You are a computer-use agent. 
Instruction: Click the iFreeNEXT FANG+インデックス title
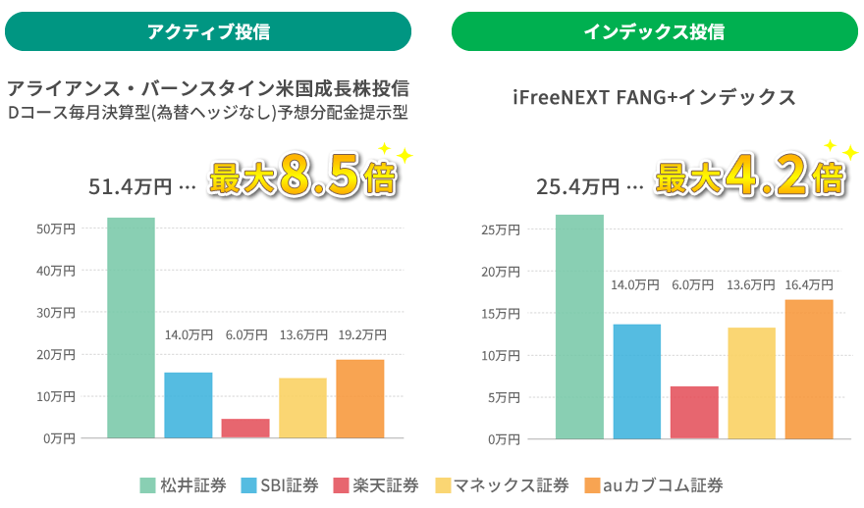click(654, 97)
